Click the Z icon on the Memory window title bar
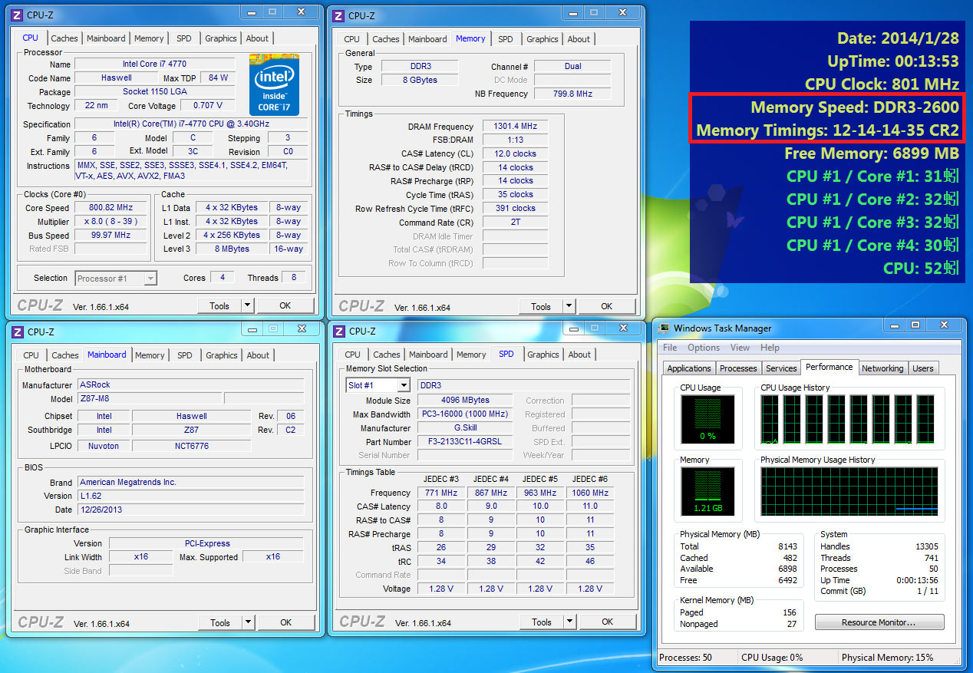973x673 pixels. pyautogui.click(x=338, y=15)
